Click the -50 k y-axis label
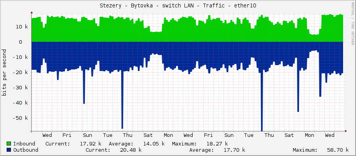Image resolution: width=356 pixels, height=156 pixels. coord(20,118)
